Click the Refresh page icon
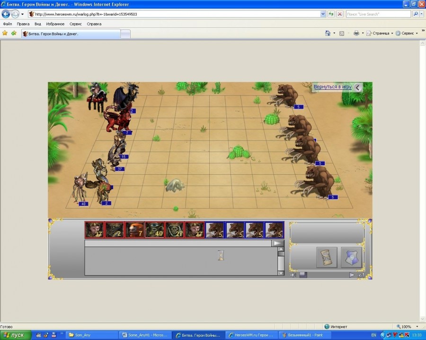 [331, 14]
